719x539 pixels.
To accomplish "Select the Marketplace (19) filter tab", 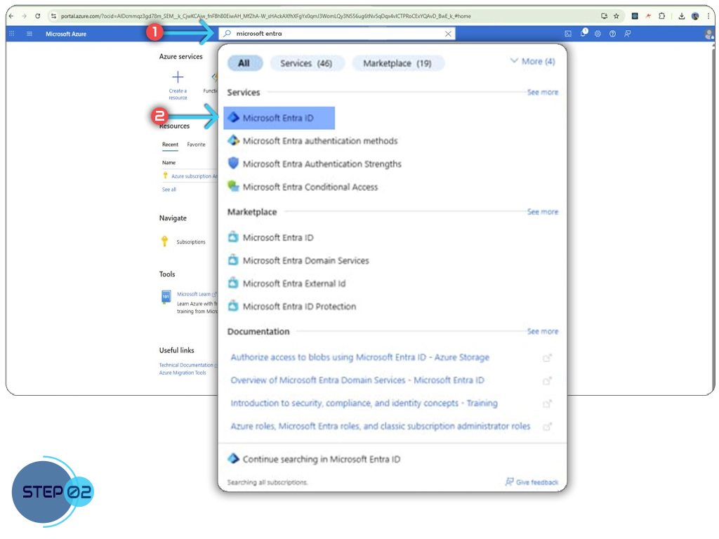I will pyautogui.click(x=397, y=63).
